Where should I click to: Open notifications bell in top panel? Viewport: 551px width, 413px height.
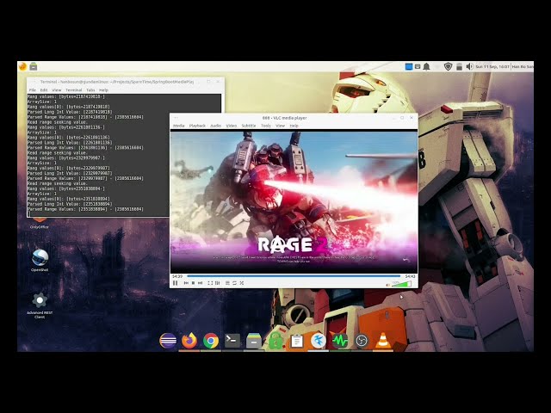pos(427,66)
